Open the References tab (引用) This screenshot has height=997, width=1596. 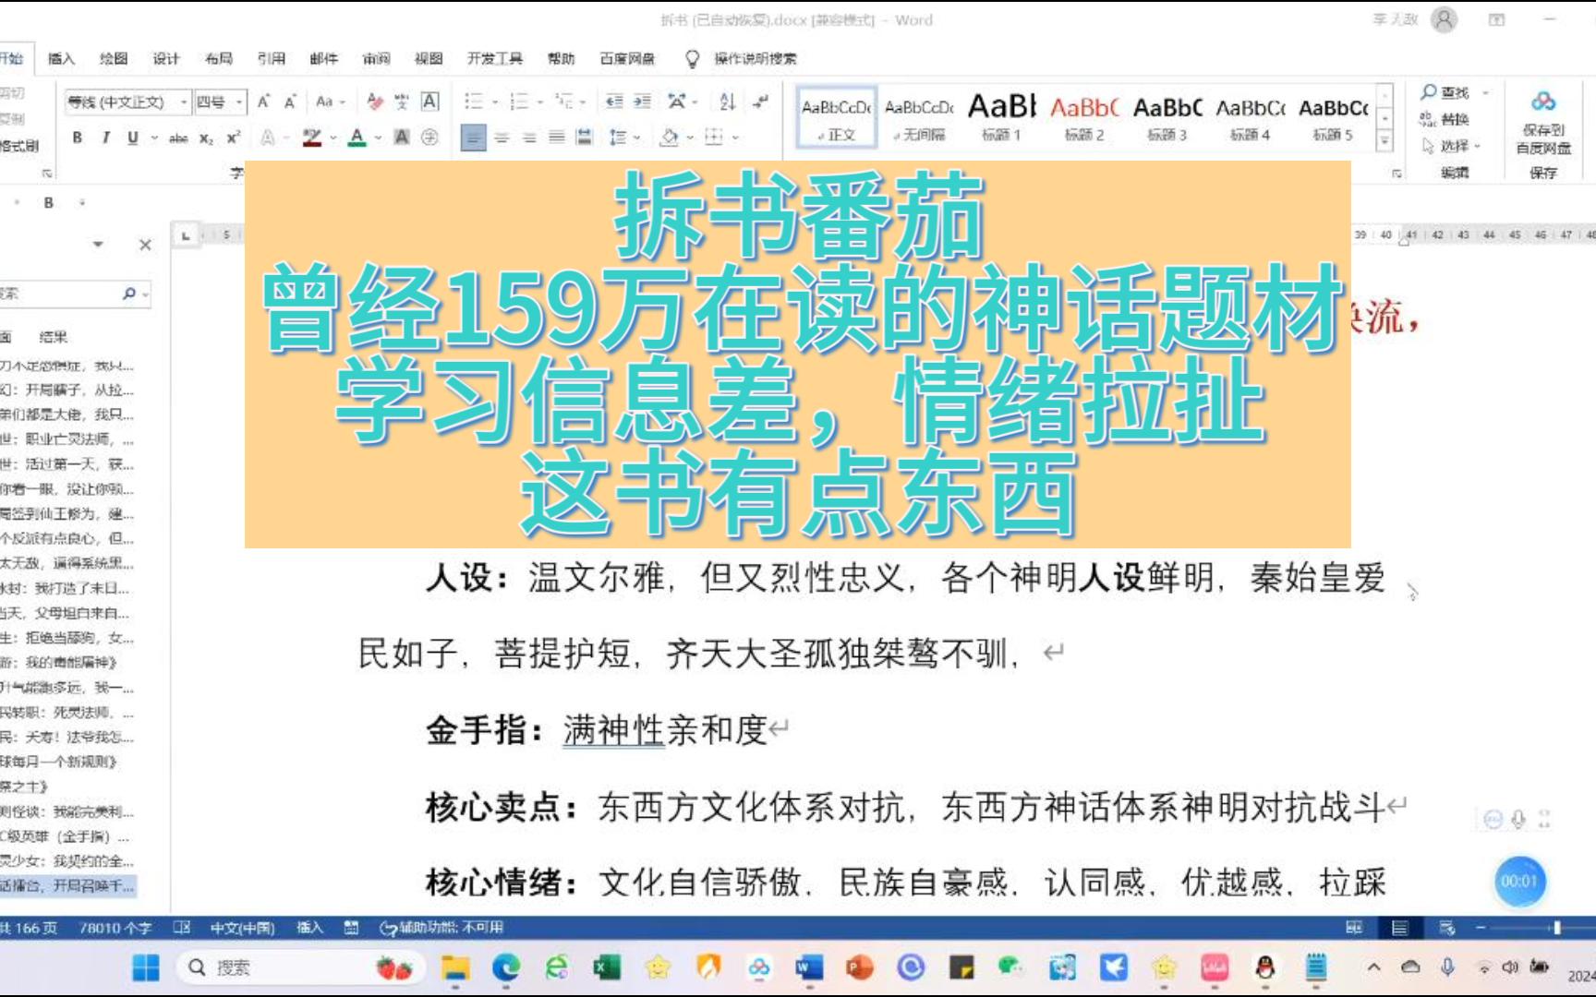272,58
